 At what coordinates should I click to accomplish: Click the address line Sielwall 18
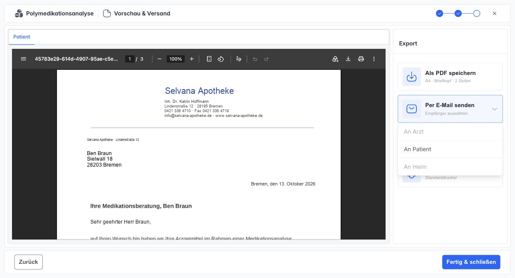pyautogui.click(x=100, y=159)
